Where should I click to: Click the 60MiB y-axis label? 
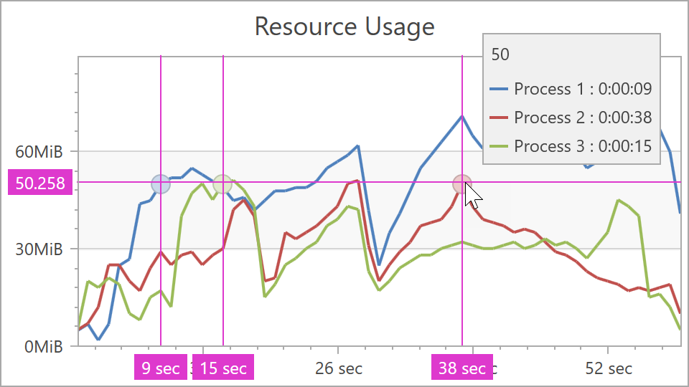41,152
